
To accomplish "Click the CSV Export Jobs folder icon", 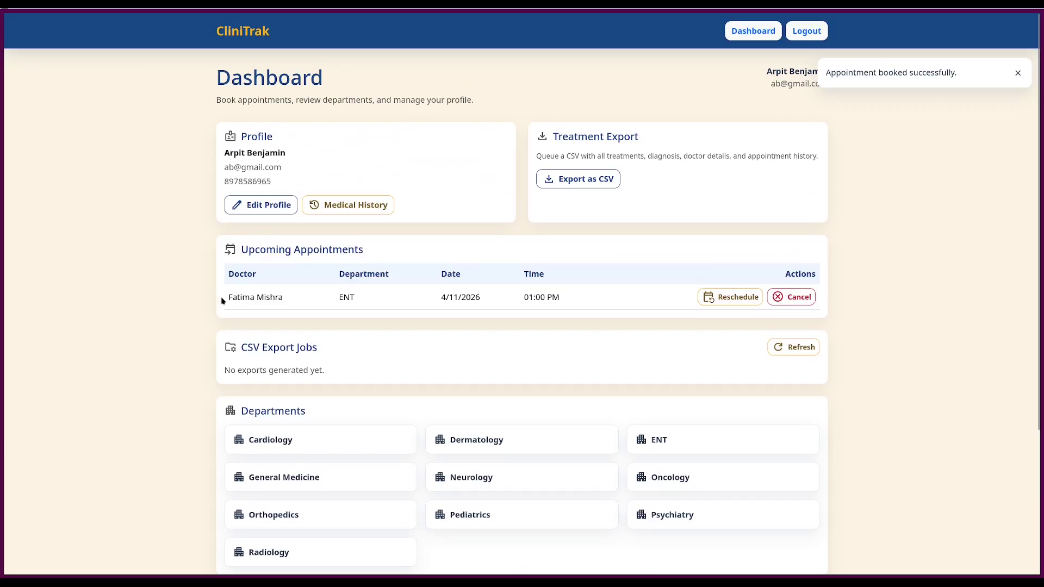I will click(x=230, y=347).
